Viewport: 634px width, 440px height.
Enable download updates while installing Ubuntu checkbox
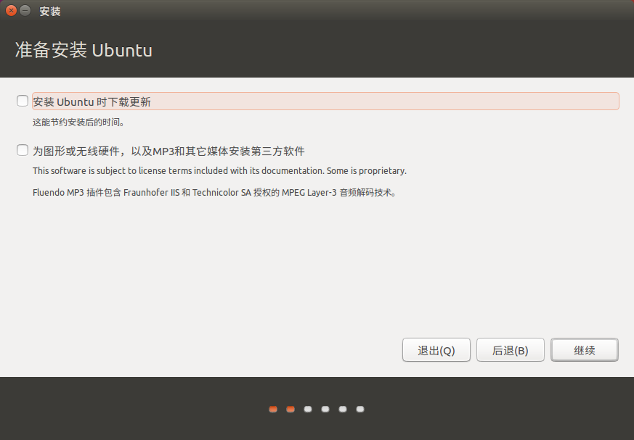pyautogui.click(x=23, y=101)
